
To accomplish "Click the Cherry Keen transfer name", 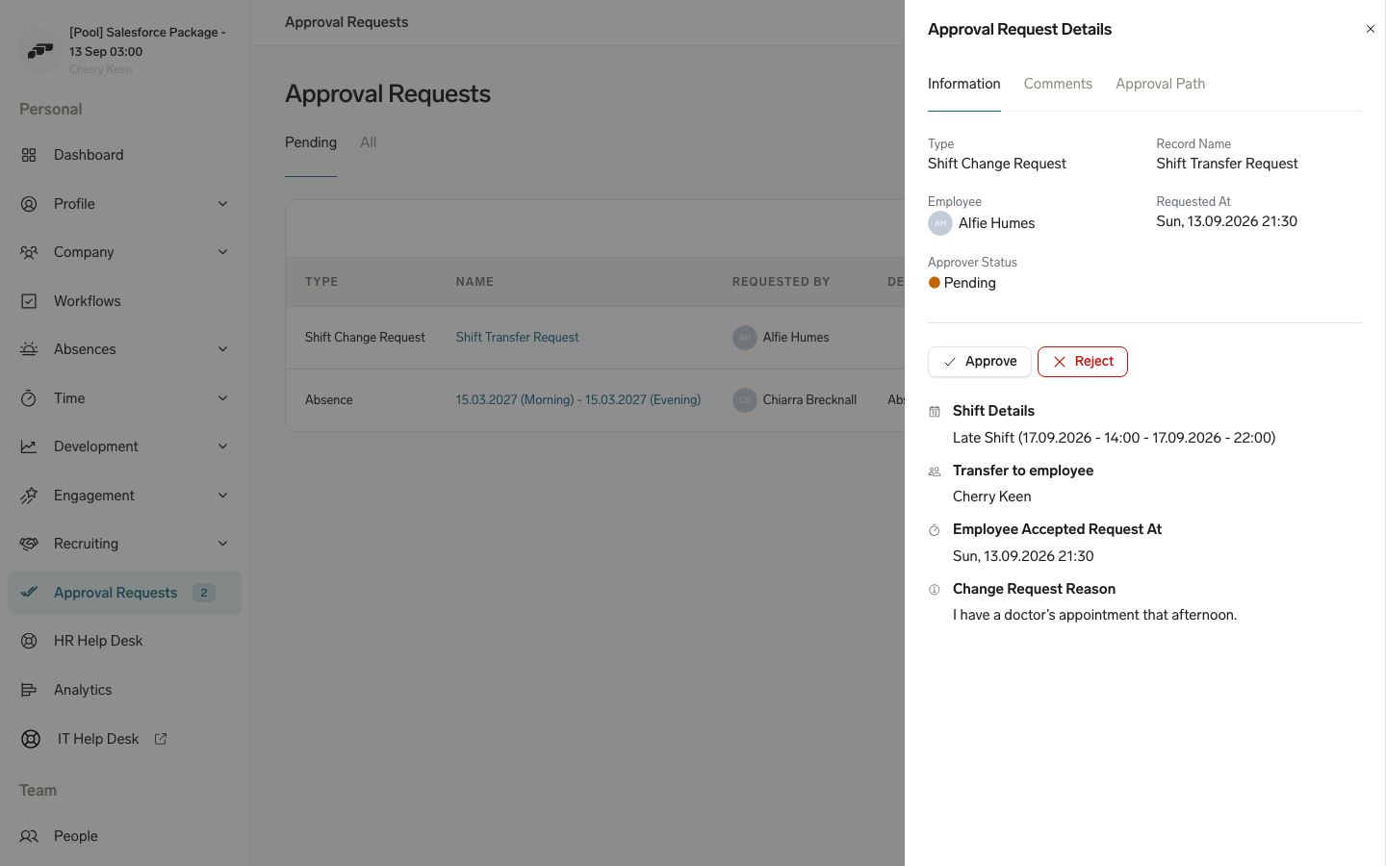I will (991, 497).
